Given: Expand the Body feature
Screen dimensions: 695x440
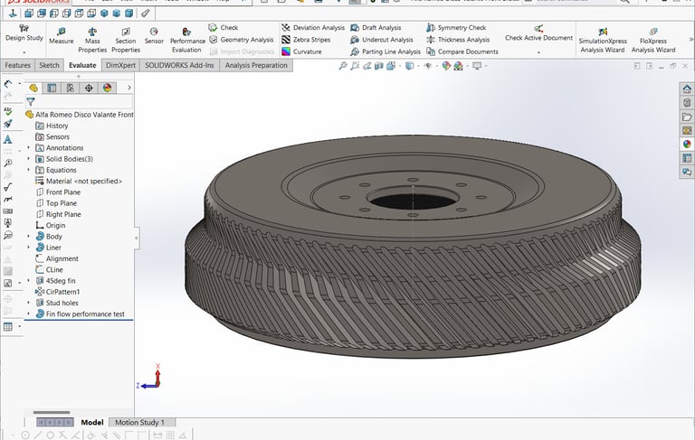Looking at the screenshot, I should (29, 236).
